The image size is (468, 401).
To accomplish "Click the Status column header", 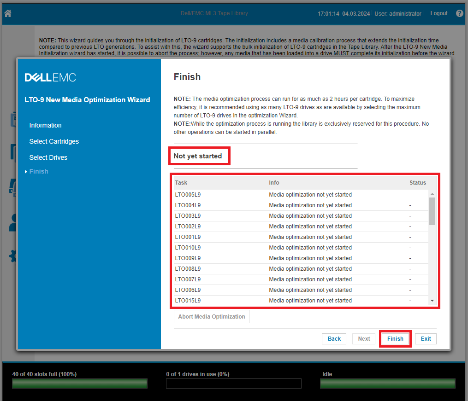I will (x=418, y=183).
